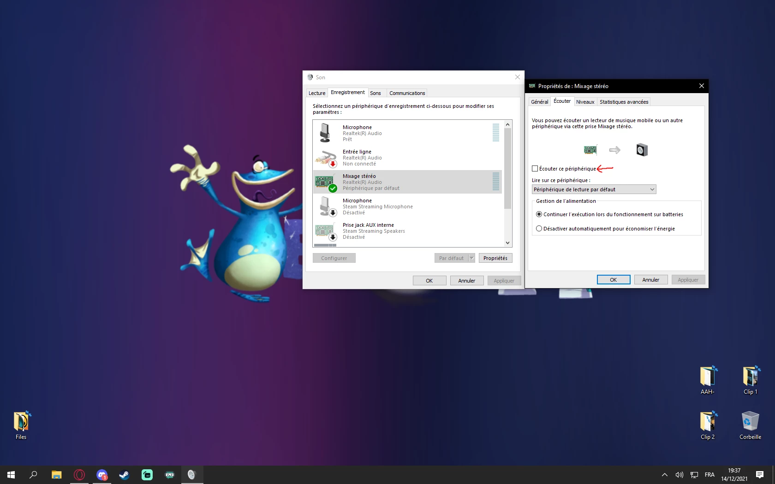775x484 pixels.
Task: Open the Périphérique de lecture par défaut dropdown
Action: (594, 189)
